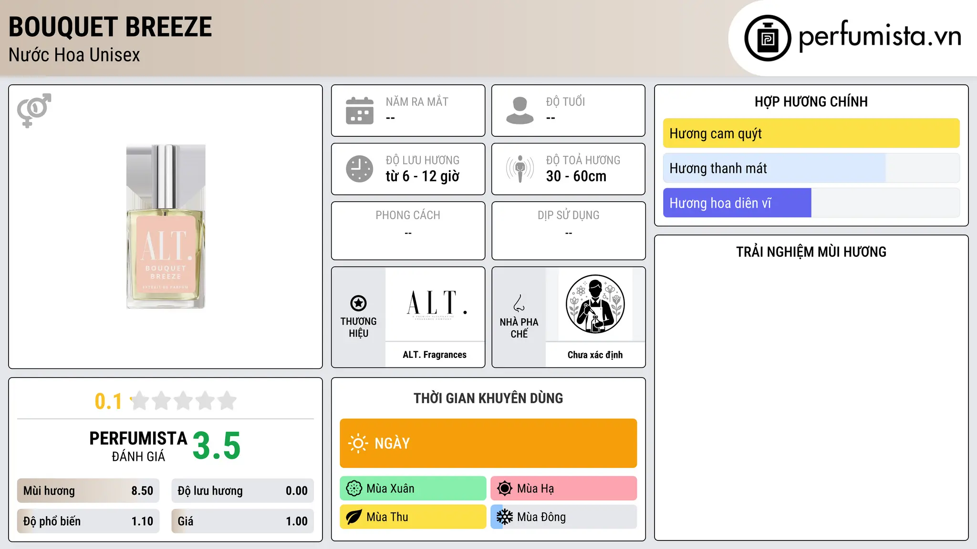Click the leaf icon for Mùa Thu
The image size is (977, 549).
pyautogui.click(x=354, y=517)
